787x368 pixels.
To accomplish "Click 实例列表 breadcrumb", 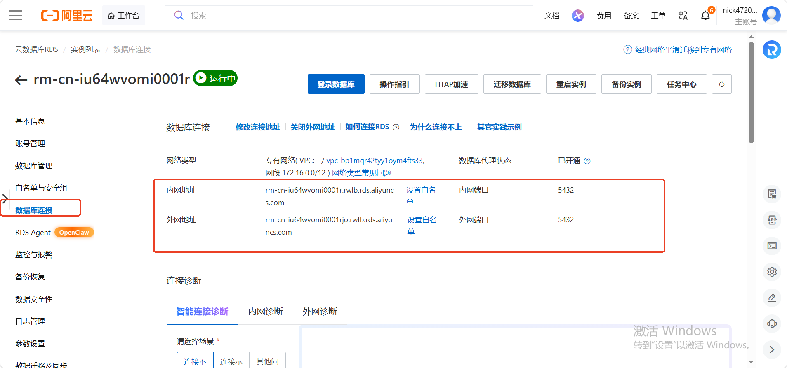I will tap(86, 49).
